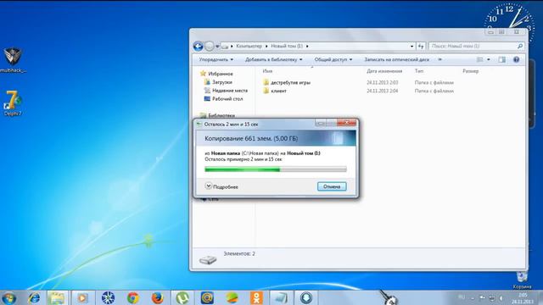Click Новый том breadcrumb segment

(x=287, y=46)
